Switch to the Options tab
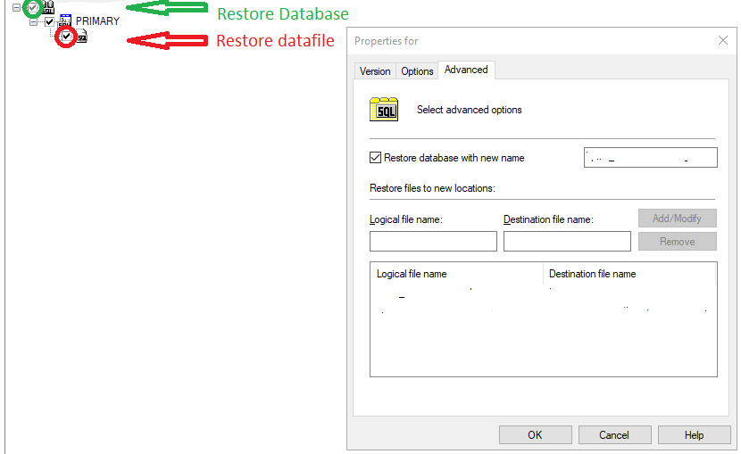Screen dimensions: 741x454 [417, 71]
